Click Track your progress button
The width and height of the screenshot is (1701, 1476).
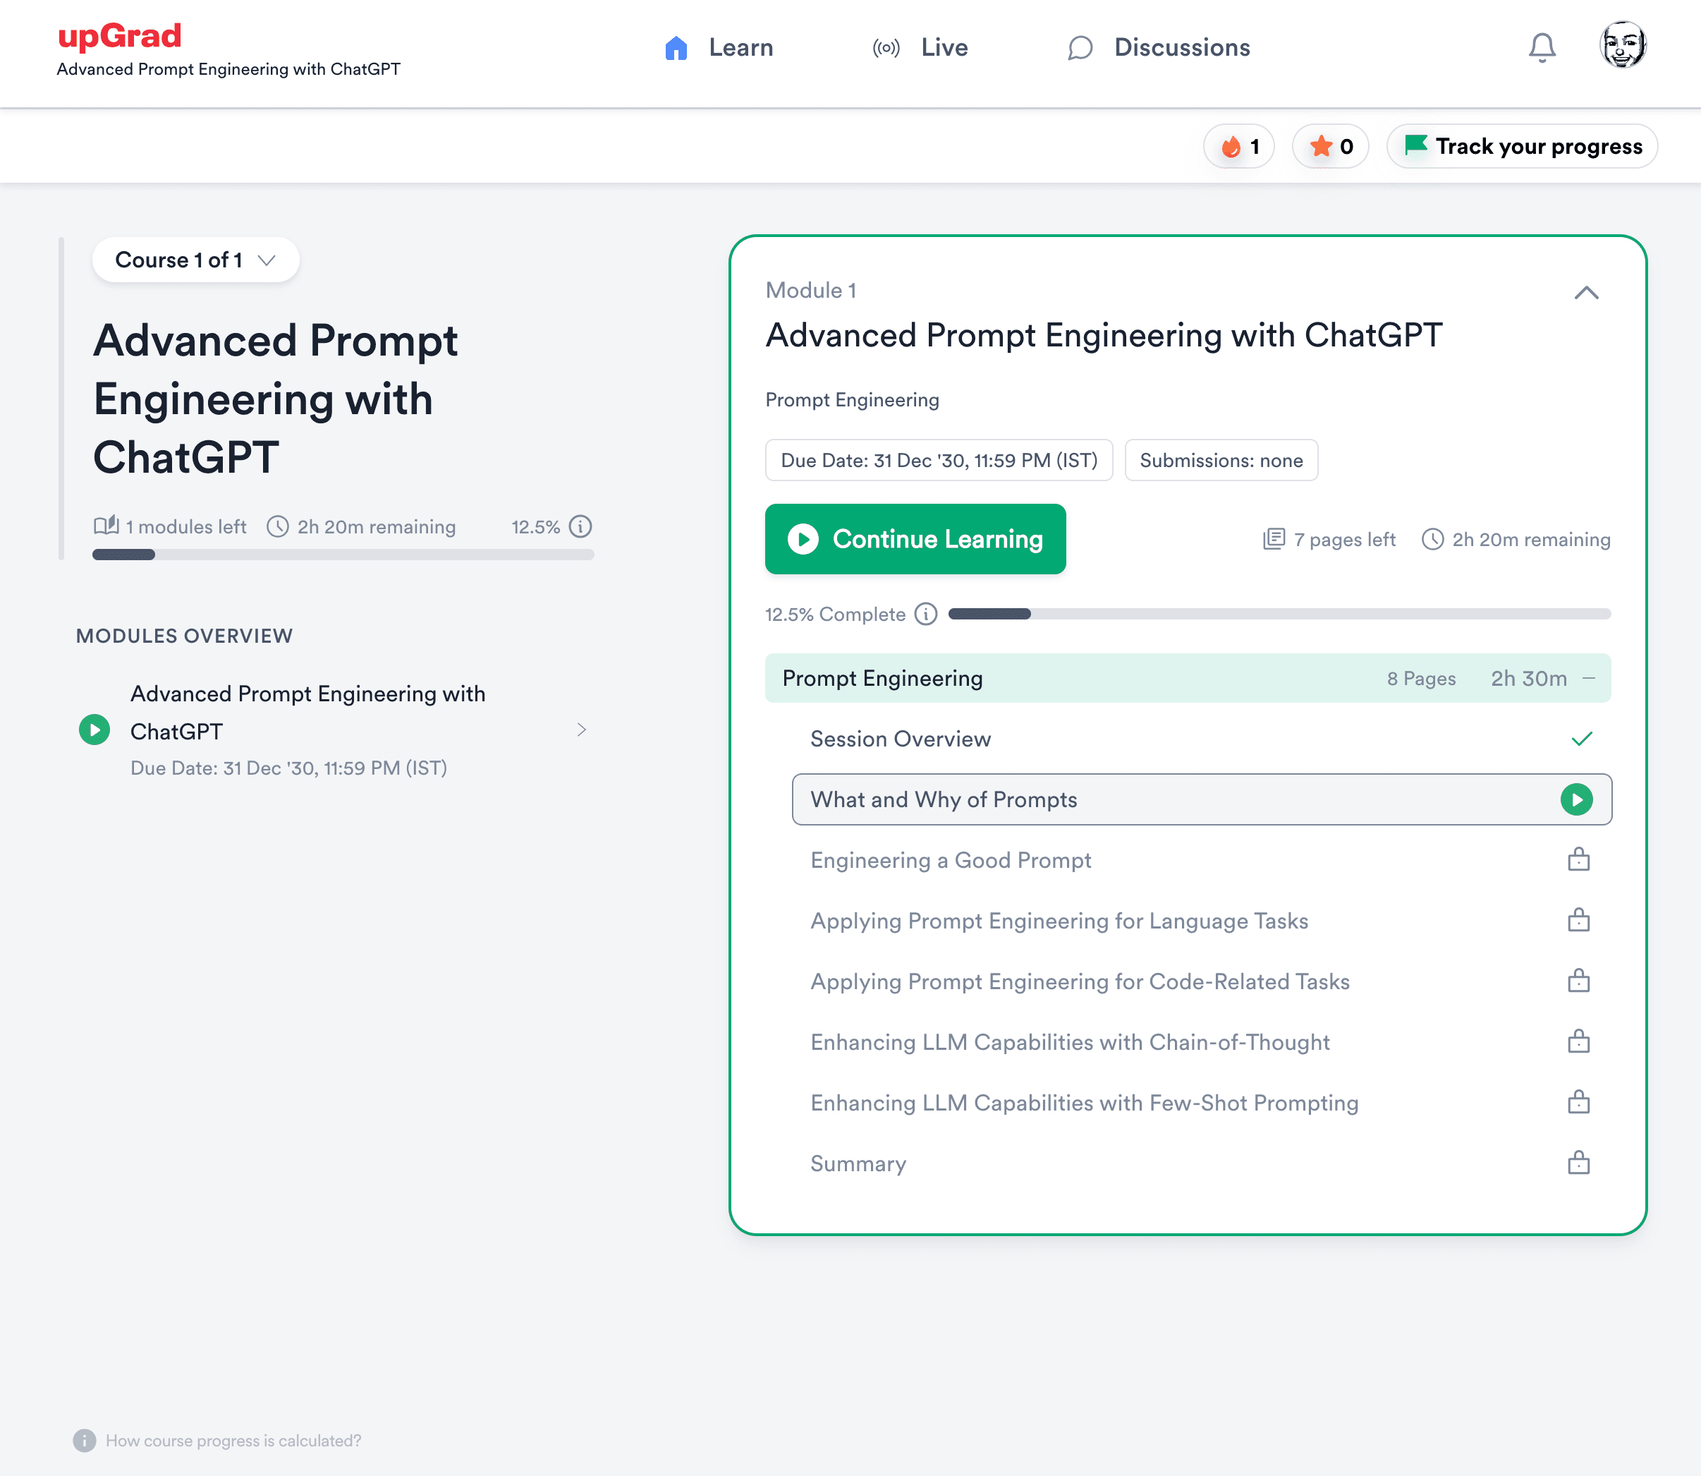tap(1521, 147)
